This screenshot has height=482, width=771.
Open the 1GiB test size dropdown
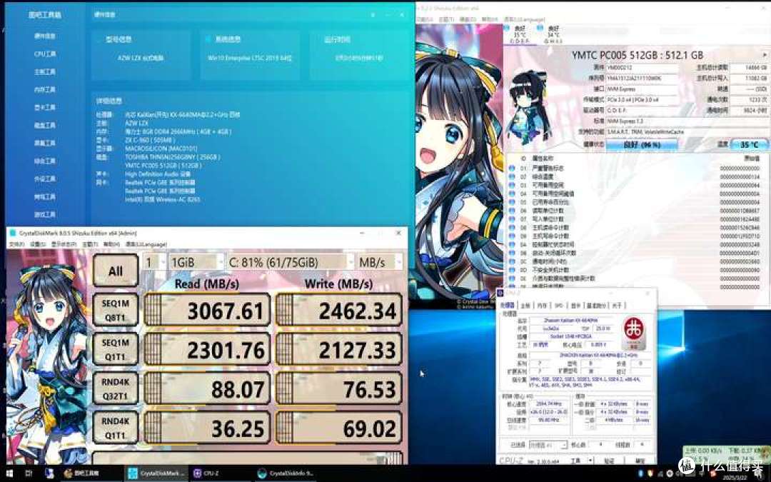point(196,262)
